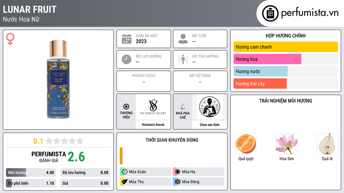The width and height of the screenshot is (344, 193).
Task: Click the nose icon above Nhà pha chế
Action: pos(182,107)
